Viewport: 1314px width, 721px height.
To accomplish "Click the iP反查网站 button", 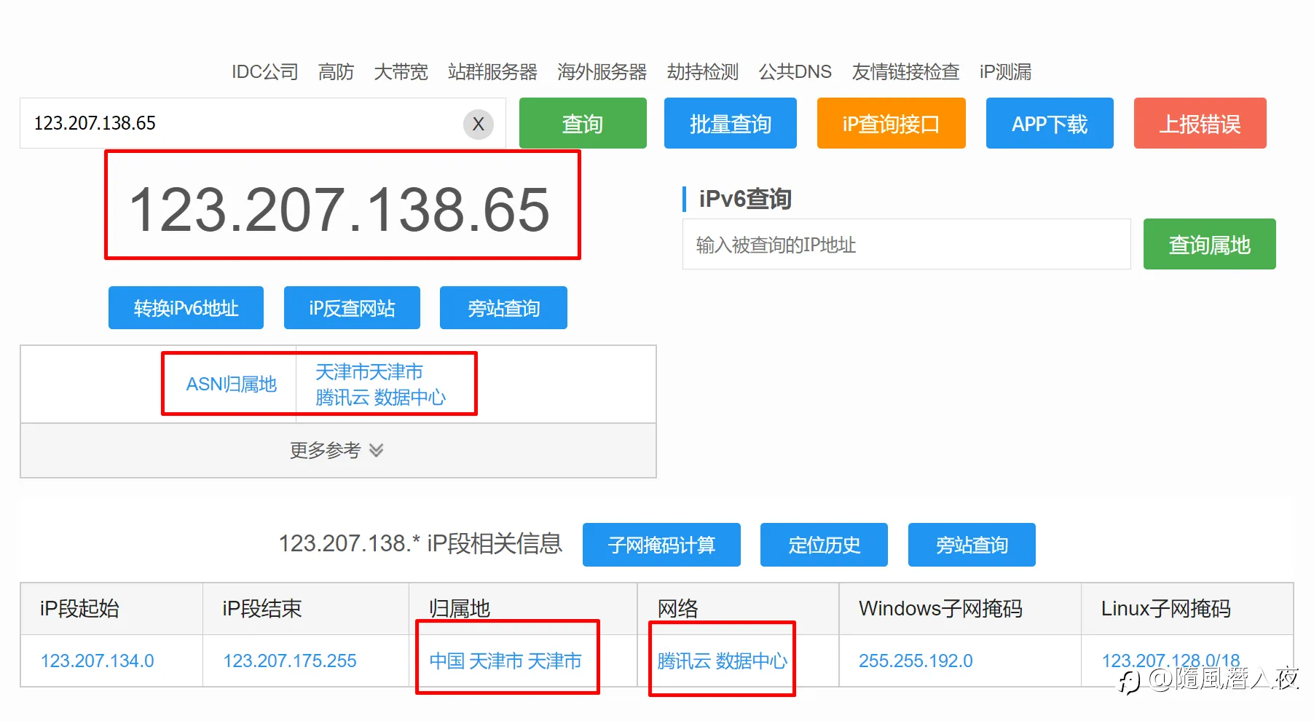I will [352, 307].
